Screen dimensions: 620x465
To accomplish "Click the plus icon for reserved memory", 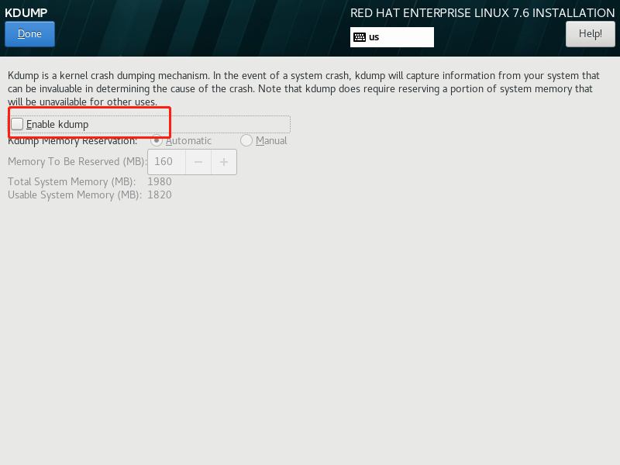I will (x=224, y=162).
